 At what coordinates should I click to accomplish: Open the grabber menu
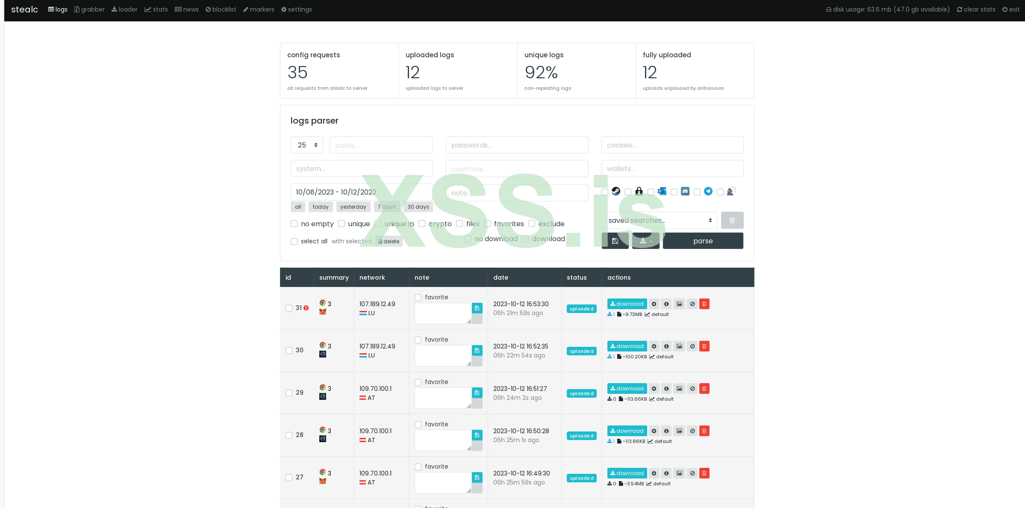tap(89, 9)
